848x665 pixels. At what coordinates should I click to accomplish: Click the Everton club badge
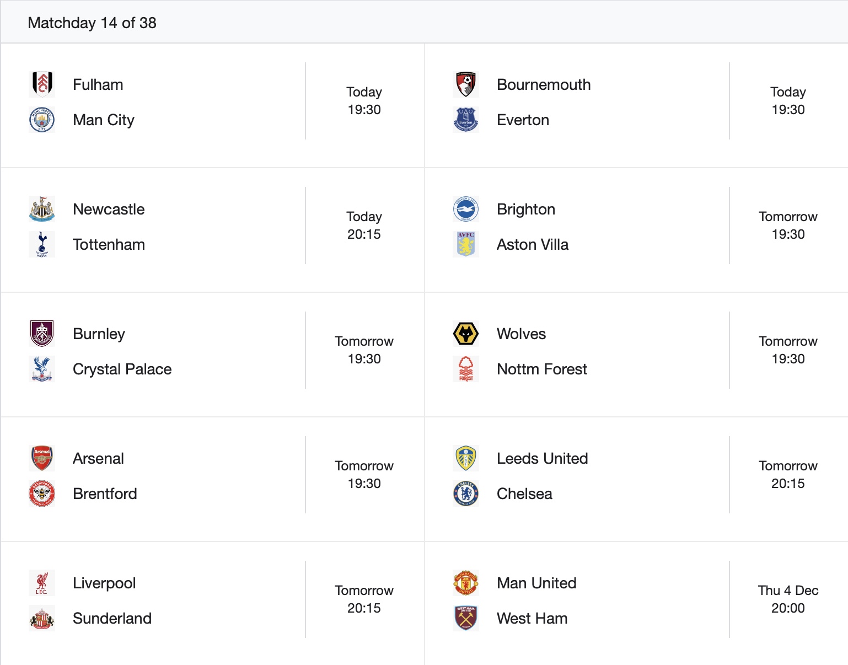(466, 120)
